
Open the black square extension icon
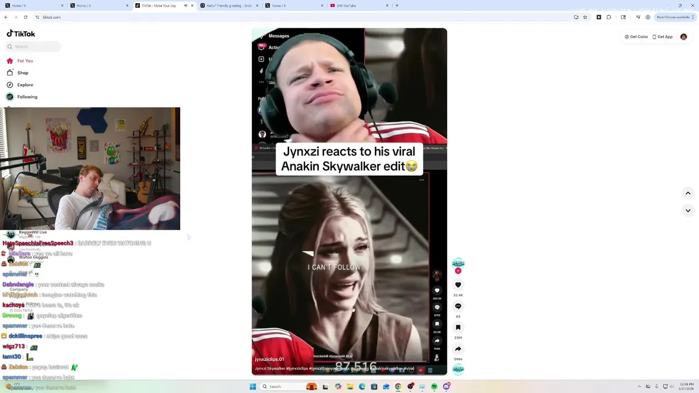(599, 17)
